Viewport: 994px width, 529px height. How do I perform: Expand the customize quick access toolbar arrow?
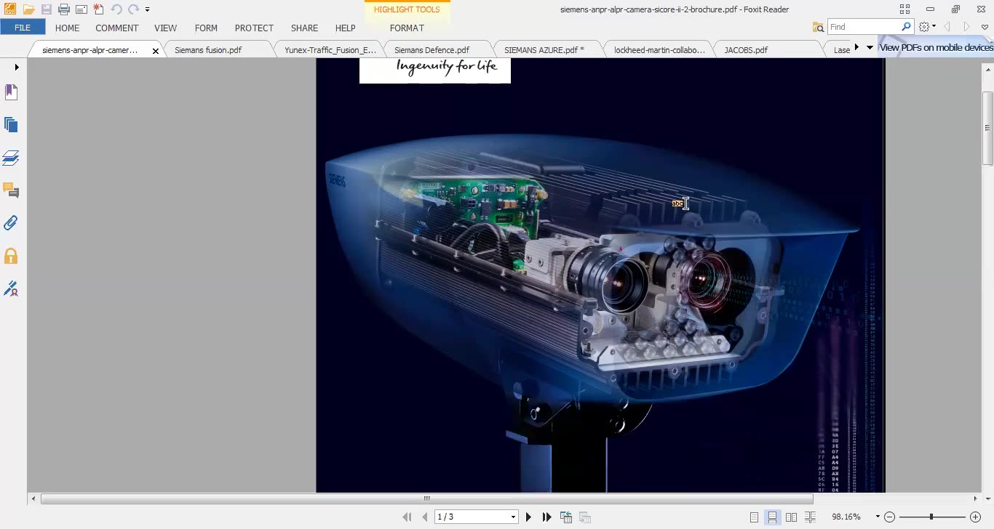point(147,9)
